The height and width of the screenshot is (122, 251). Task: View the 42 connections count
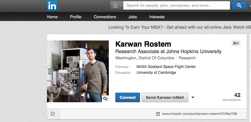231,97
